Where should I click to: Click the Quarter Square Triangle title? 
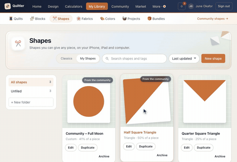tap(201, 134)
